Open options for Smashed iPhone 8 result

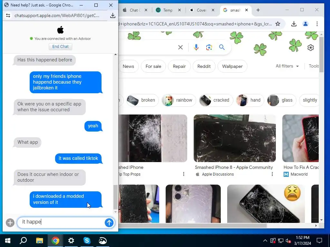coord(272,174)
